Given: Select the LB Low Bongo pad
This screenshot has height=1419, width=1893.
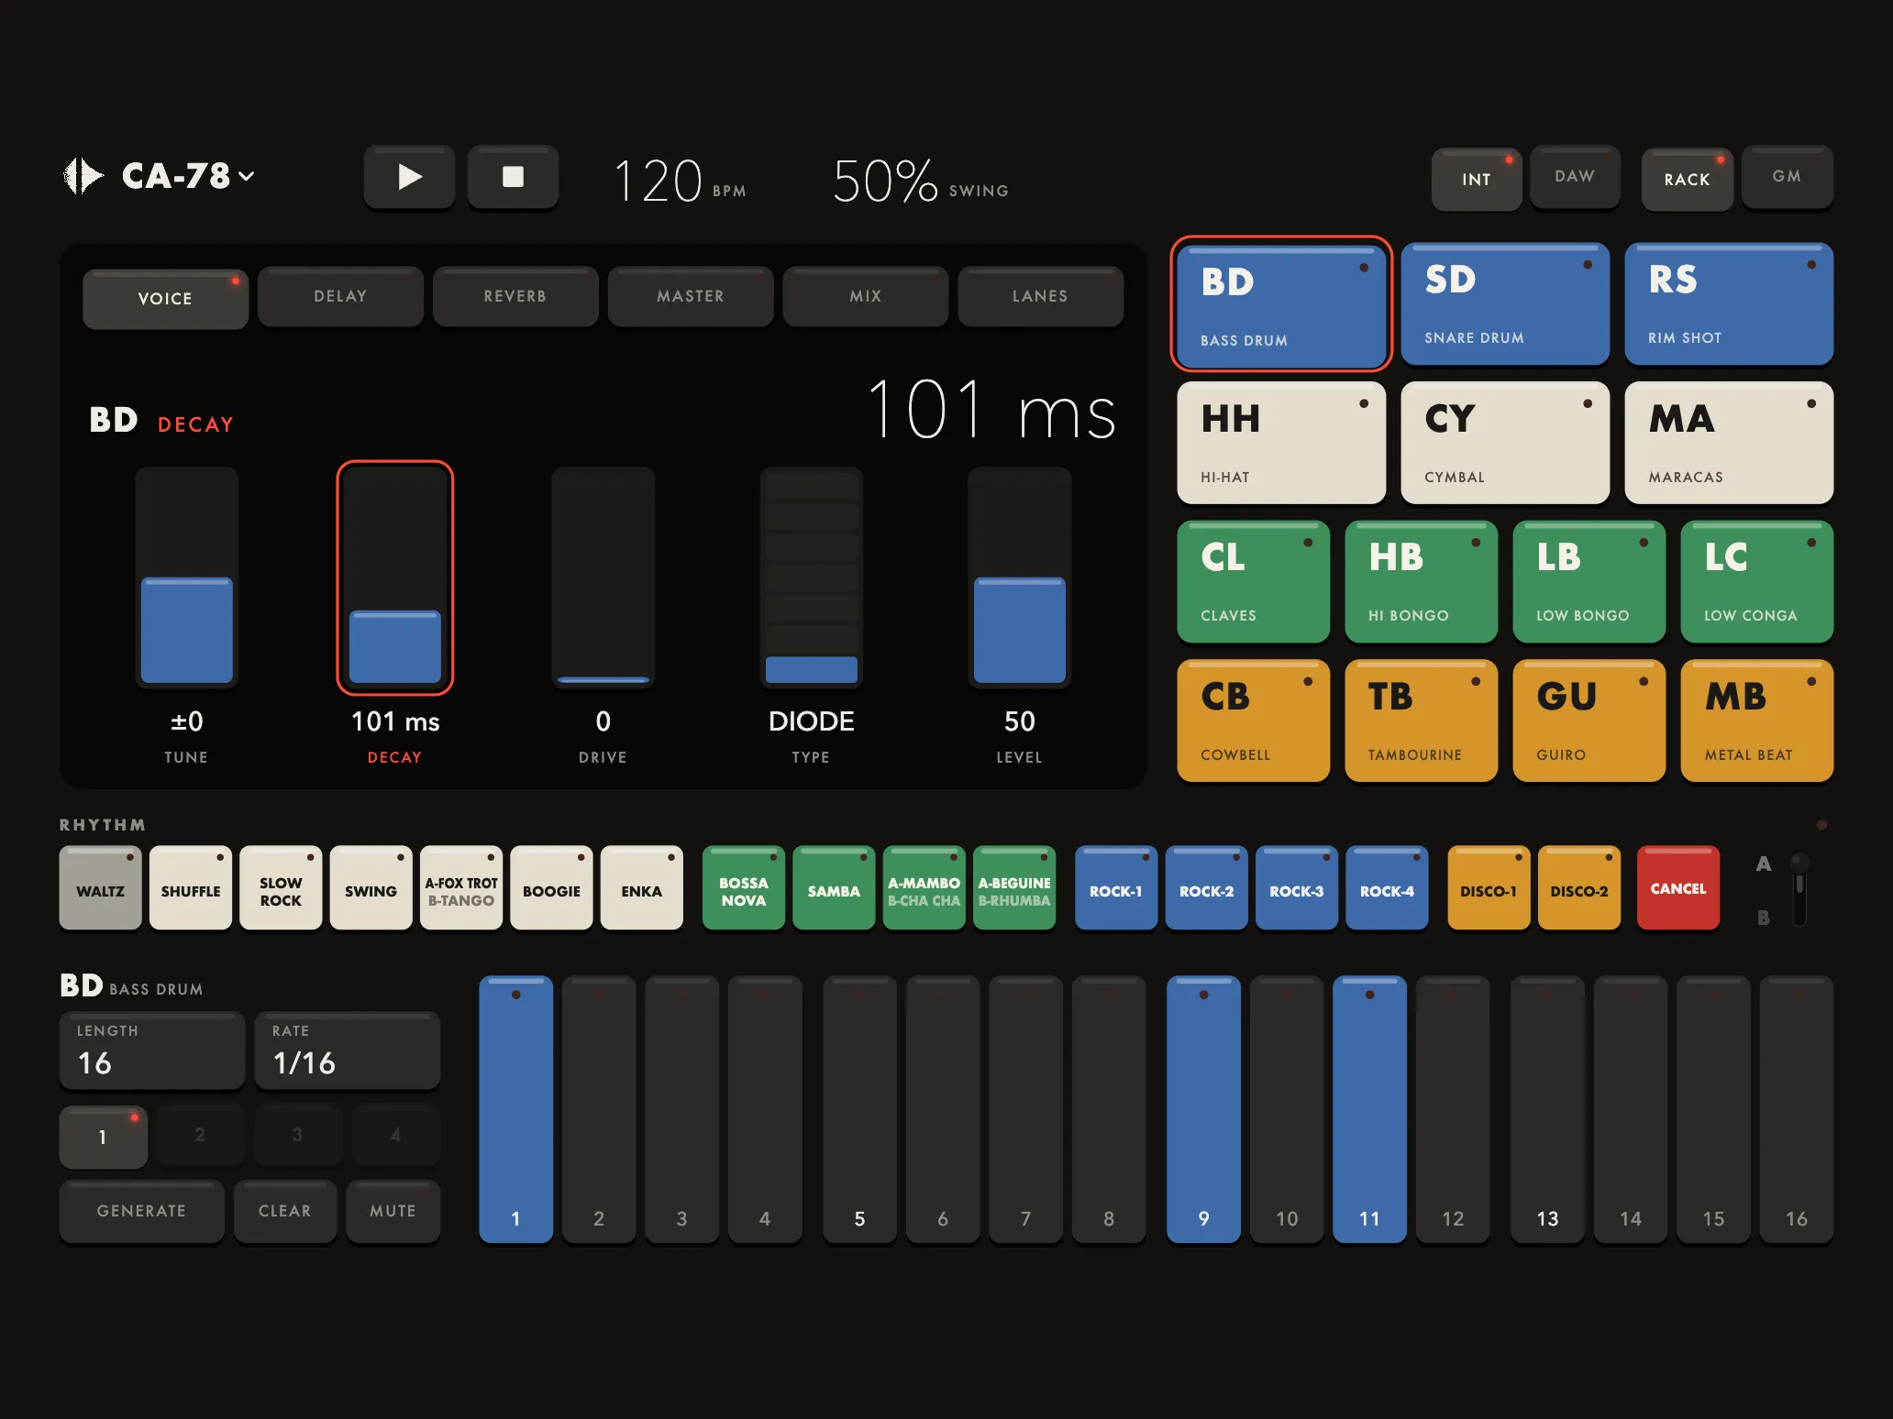Looking at the screenshot, I should [x=1589, y=582].
